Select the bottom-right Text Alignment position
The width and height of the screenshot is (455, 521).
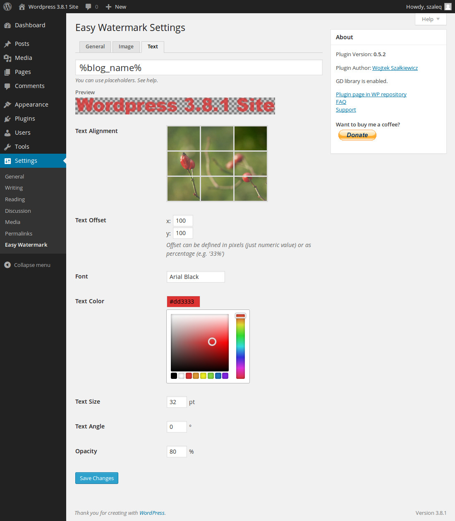[x=250, y=189]
